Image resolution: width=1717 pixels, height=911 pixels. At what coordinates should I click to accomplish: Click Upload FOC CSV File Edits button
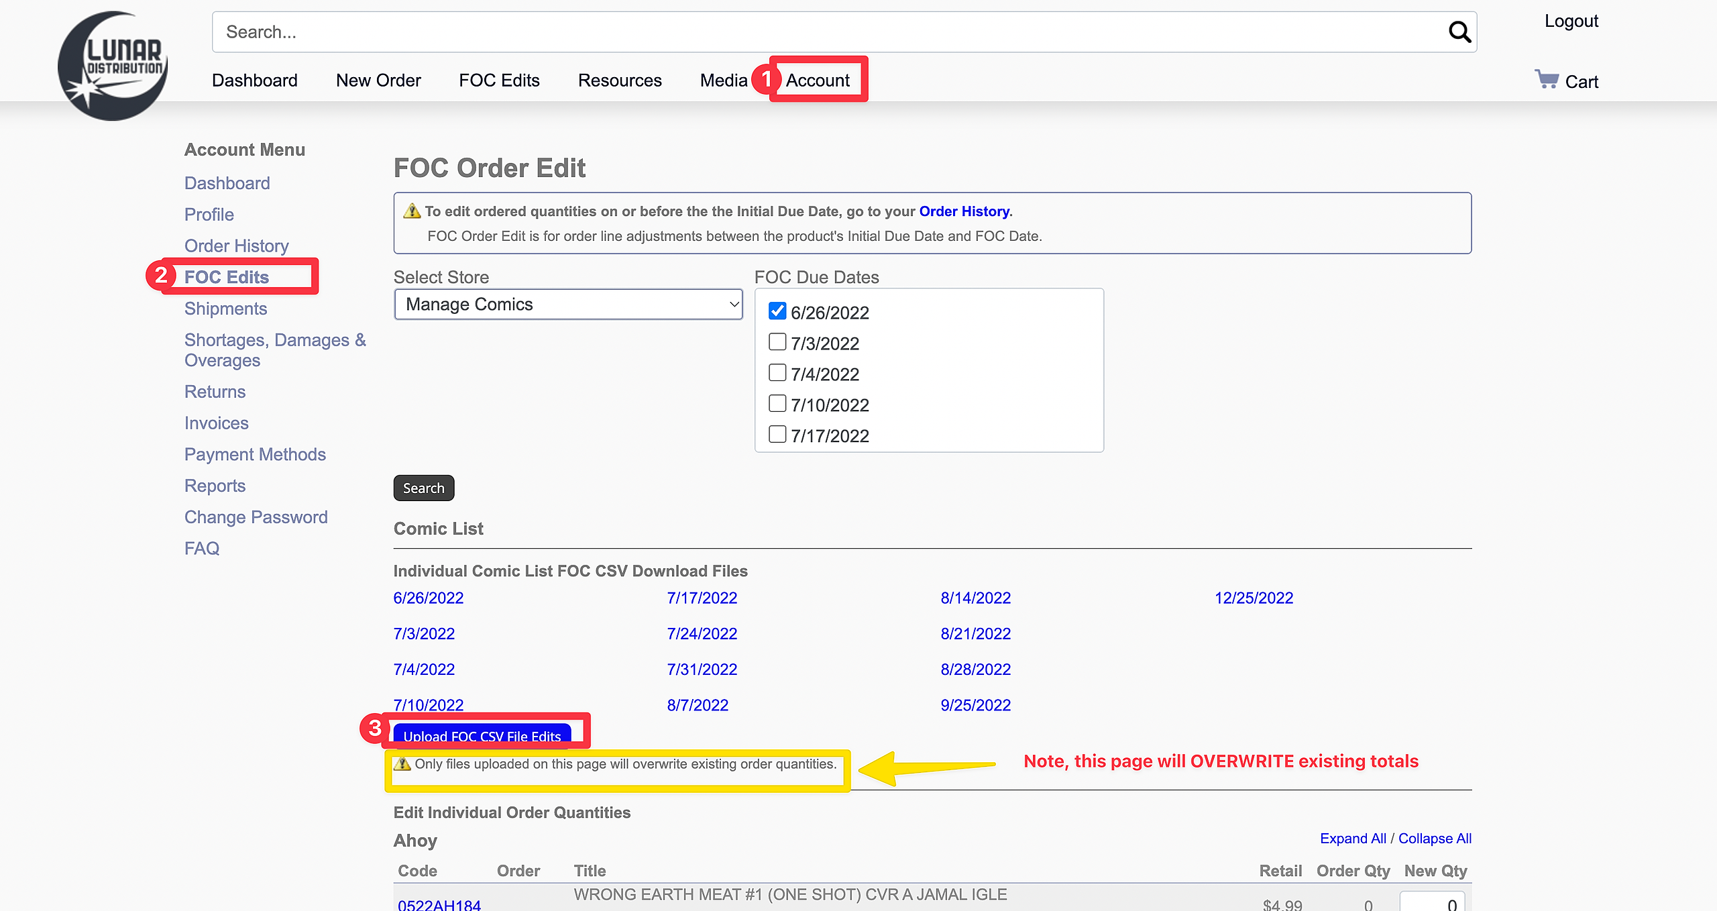[x=482, y=736]
